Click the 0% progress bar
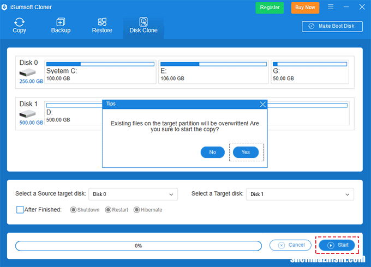 coord(139,246)
